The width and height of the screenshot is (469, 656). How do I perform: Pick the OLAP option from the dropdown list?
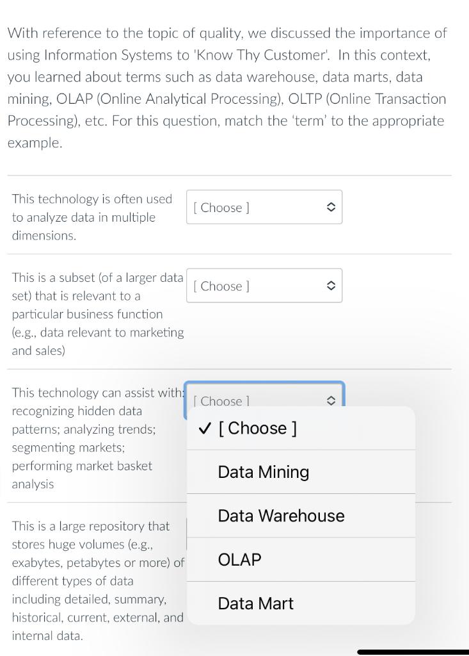click(239, 559)
